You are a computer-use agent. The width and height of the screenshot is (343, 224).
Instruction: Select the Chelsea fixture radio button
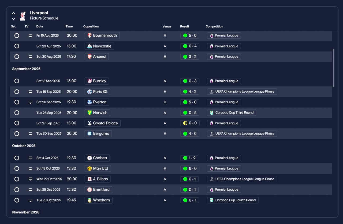click(17, 158)
